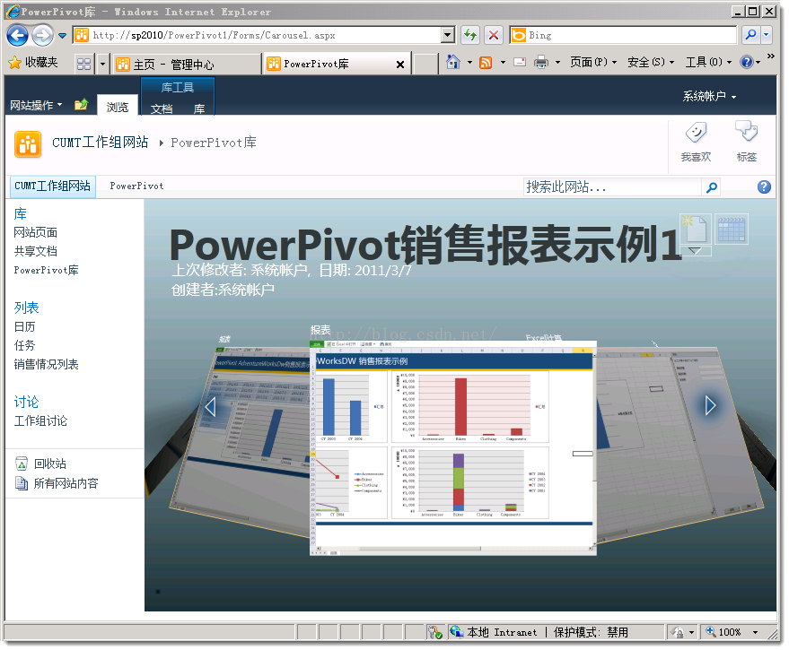Open 网站页面 in the sidebar

coord(35,232)
